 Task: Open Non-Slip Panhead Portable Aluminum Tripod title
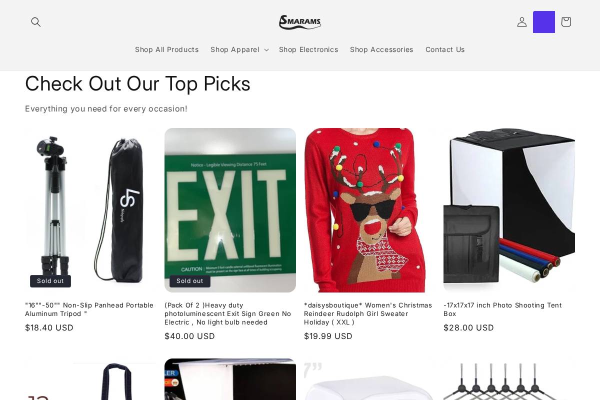[89, 309]
